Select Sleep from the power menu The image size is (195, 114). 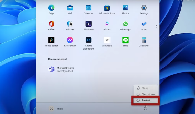point(146,88)
